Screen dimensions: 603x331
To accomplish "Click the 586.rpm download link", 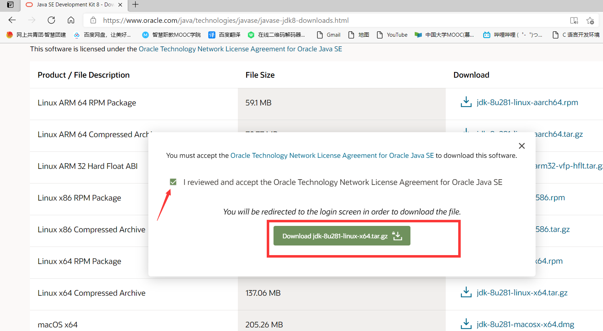I will 550,197.
